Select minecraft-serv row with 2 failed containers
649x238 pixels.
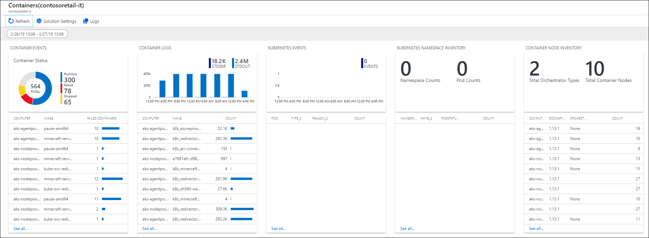pyautogui.click(x=68, y=209)
